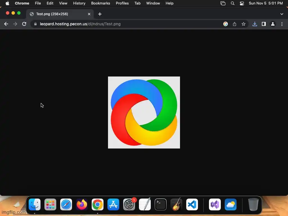
Task: Open Spotlight search
Action: [x=233, y=3]
